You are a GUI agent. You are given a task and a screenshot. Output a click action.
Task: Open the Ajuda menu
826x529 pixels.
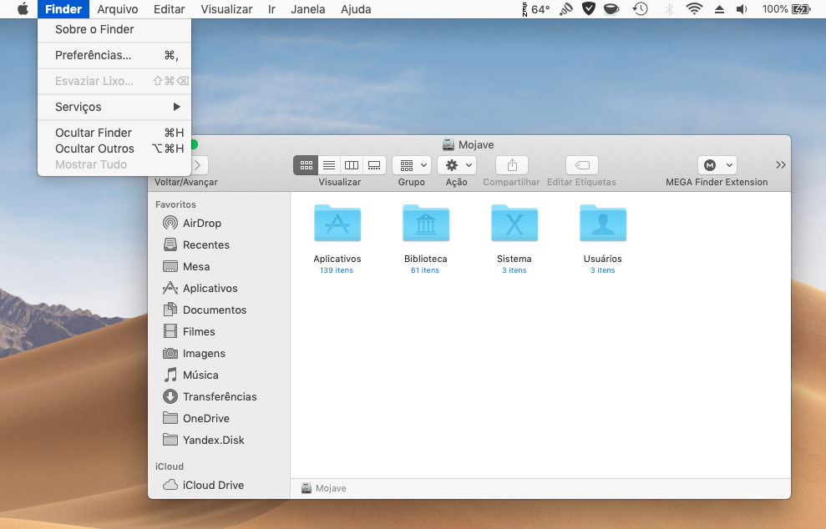(356, 9)
